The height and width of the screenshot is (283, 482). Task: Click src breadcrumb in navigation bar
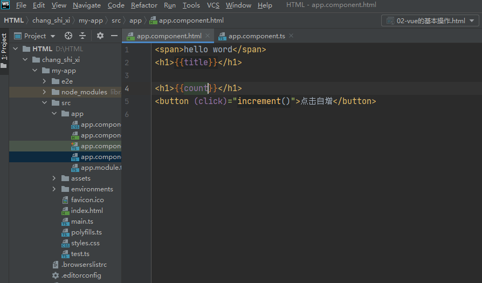point(116,20)
